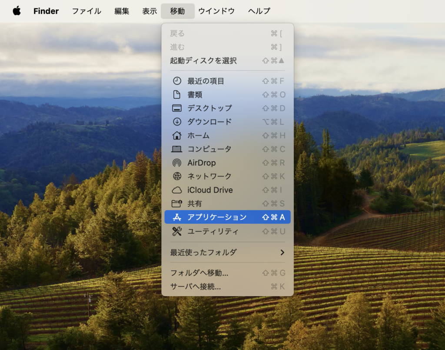The width and height of the screenshot is (445, 350).
Task: Click the download arrow icon beside ダウンロード
Action: pos(177,122)
